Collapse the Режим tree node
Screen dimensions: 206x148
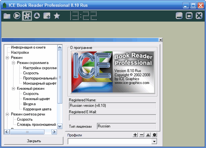pyautogui.click(x=7, y=58)
